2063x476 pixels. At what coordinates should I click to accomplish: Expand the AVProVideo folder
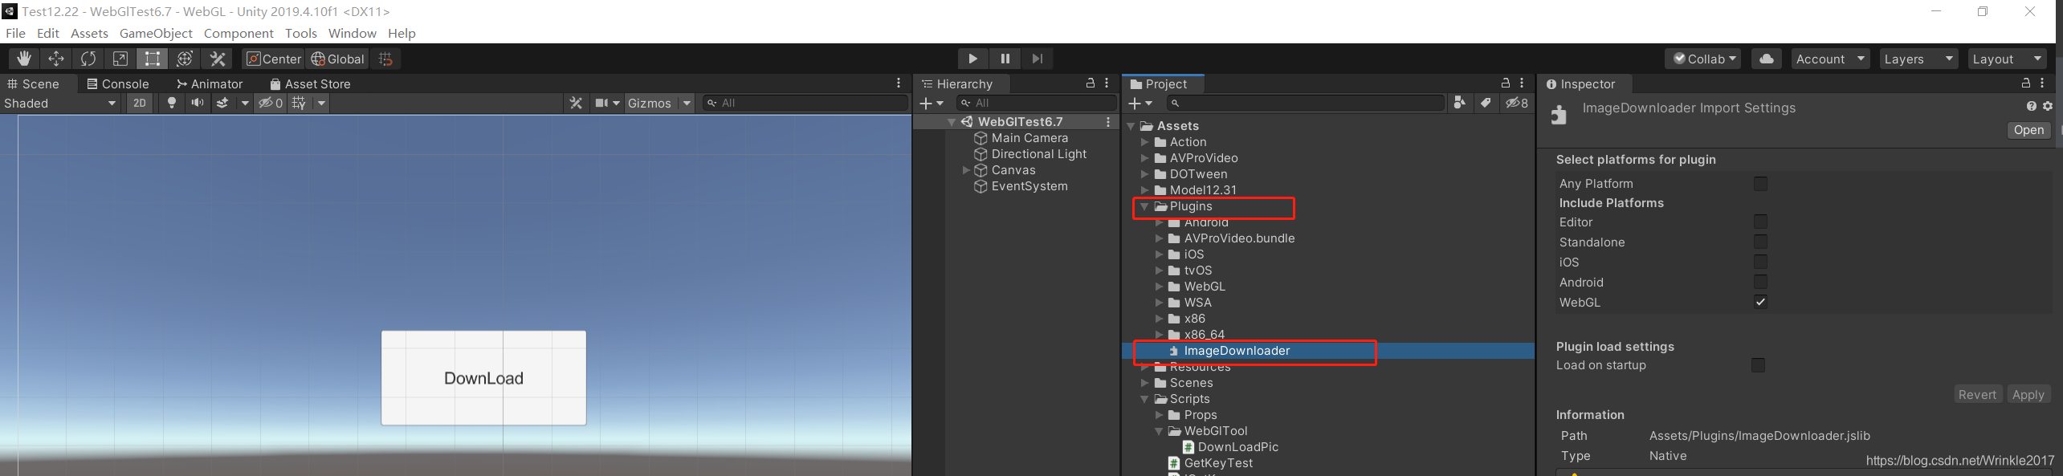pos(1144,158)
